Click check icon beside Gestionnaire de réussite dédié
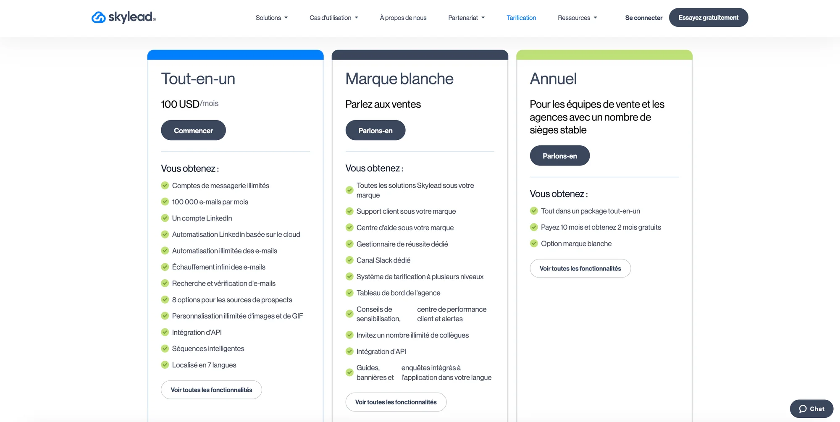This screenshot has height=422, width=840. click(x=349, y=244)
